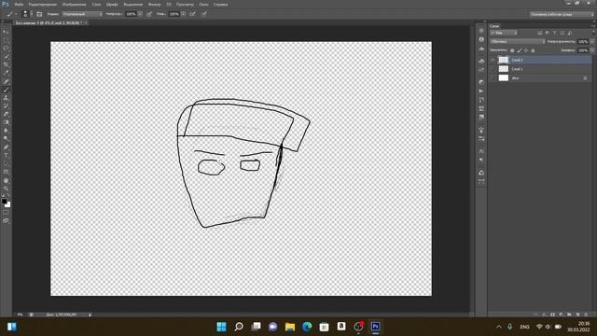The image size is (597, 336).
Task: Toggle visibility of Слой 1 layer
Action: [x=493, y=69]
